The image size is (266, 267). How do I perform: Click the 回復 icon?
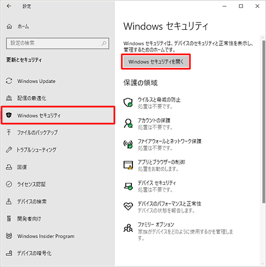tap(9, 167)
